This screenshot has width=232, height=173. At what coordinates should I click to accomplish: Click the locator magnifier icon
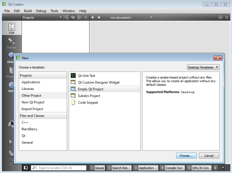35,168
